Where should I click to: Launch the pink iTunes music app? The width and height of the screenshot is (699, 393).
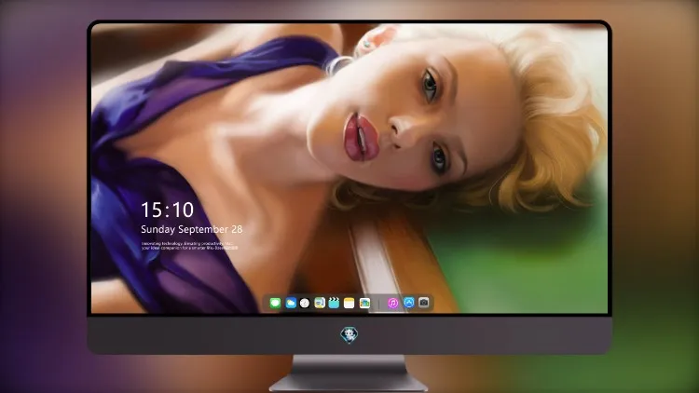point(392,303)
